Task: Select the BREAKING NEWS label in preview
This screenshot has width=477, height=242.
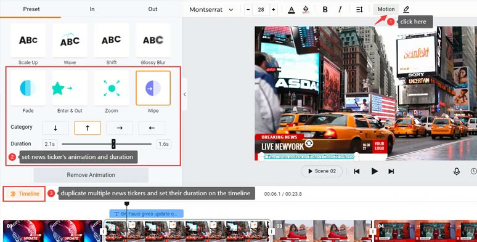Action: point(279,137)
